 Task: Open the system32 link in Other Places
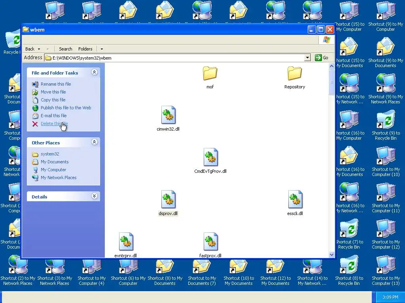point(50,154)
